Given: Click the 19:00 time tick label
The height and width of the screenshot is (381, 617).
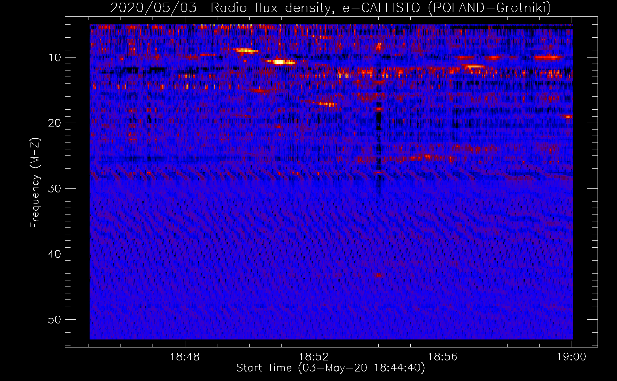Looking at the screenshot, I should pos(571,357).
